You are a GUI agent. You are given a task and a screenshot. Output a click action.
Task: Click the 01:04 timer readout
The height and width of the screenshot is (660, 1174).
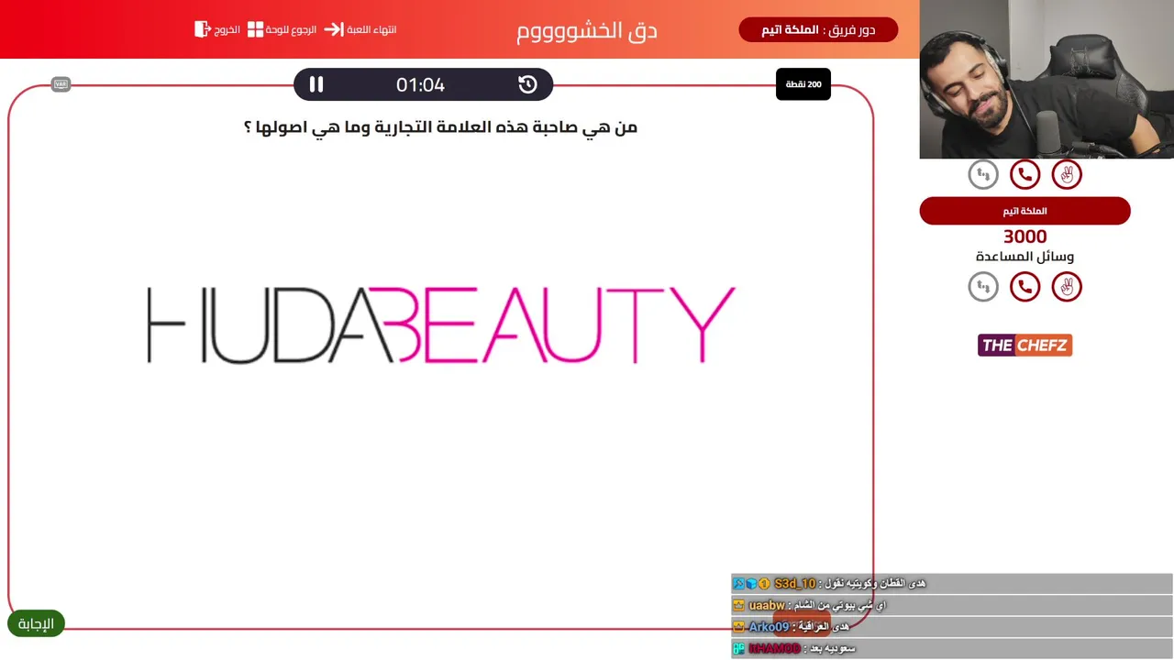pos(420,85)
